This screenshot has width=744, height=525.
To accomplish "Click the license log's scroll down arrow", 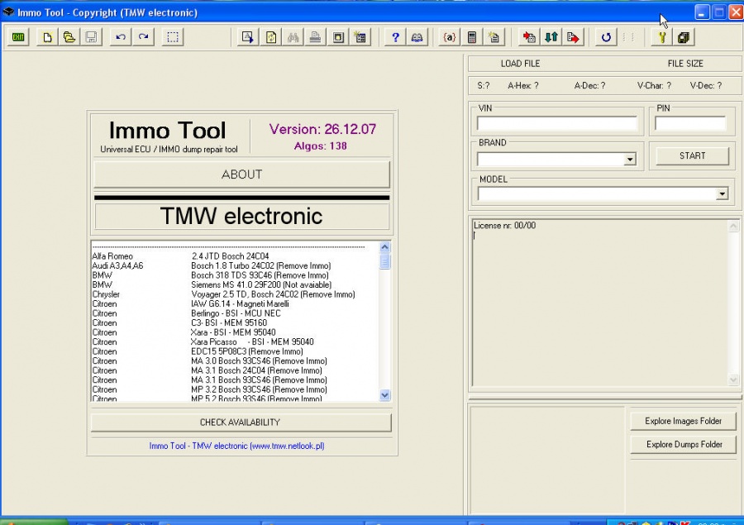I will [733, 379].
